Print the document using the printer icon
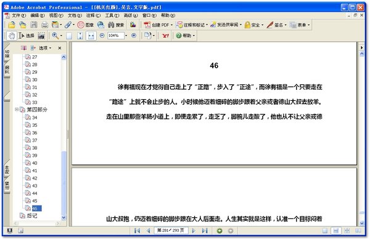This screenshot has height=240, width=370. pos(44,25)
